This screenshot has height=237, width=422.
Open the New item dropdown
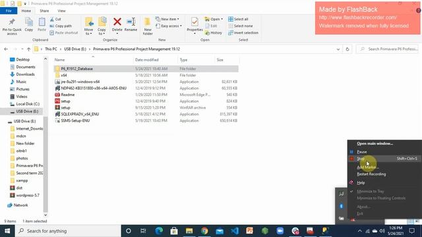(167, 19)
